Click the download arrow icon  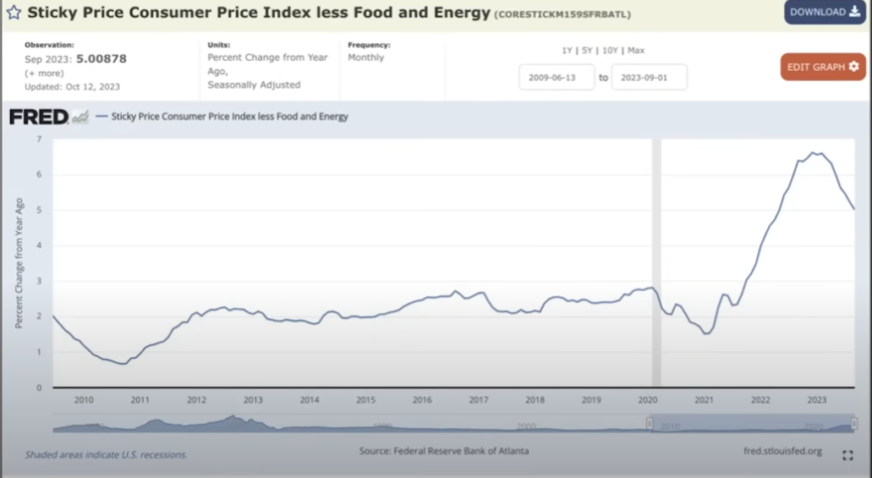[855, 12]
